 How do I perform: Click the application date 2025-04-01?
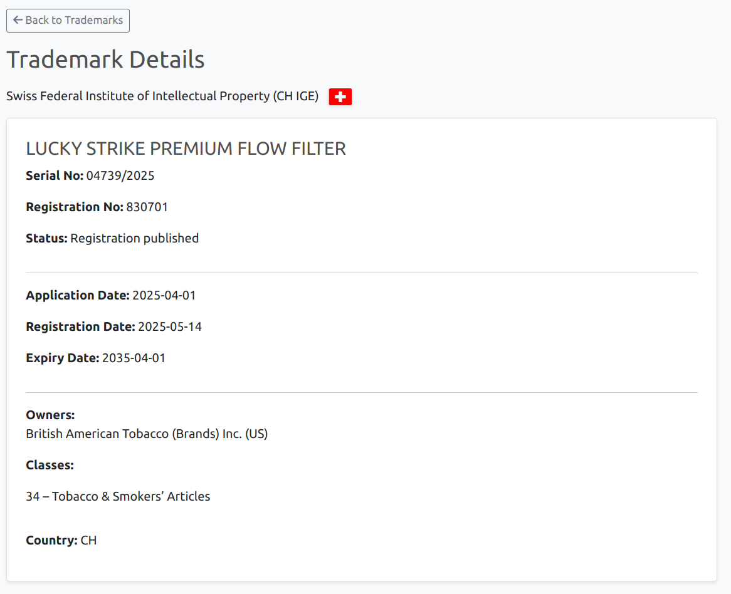[164, 295]
